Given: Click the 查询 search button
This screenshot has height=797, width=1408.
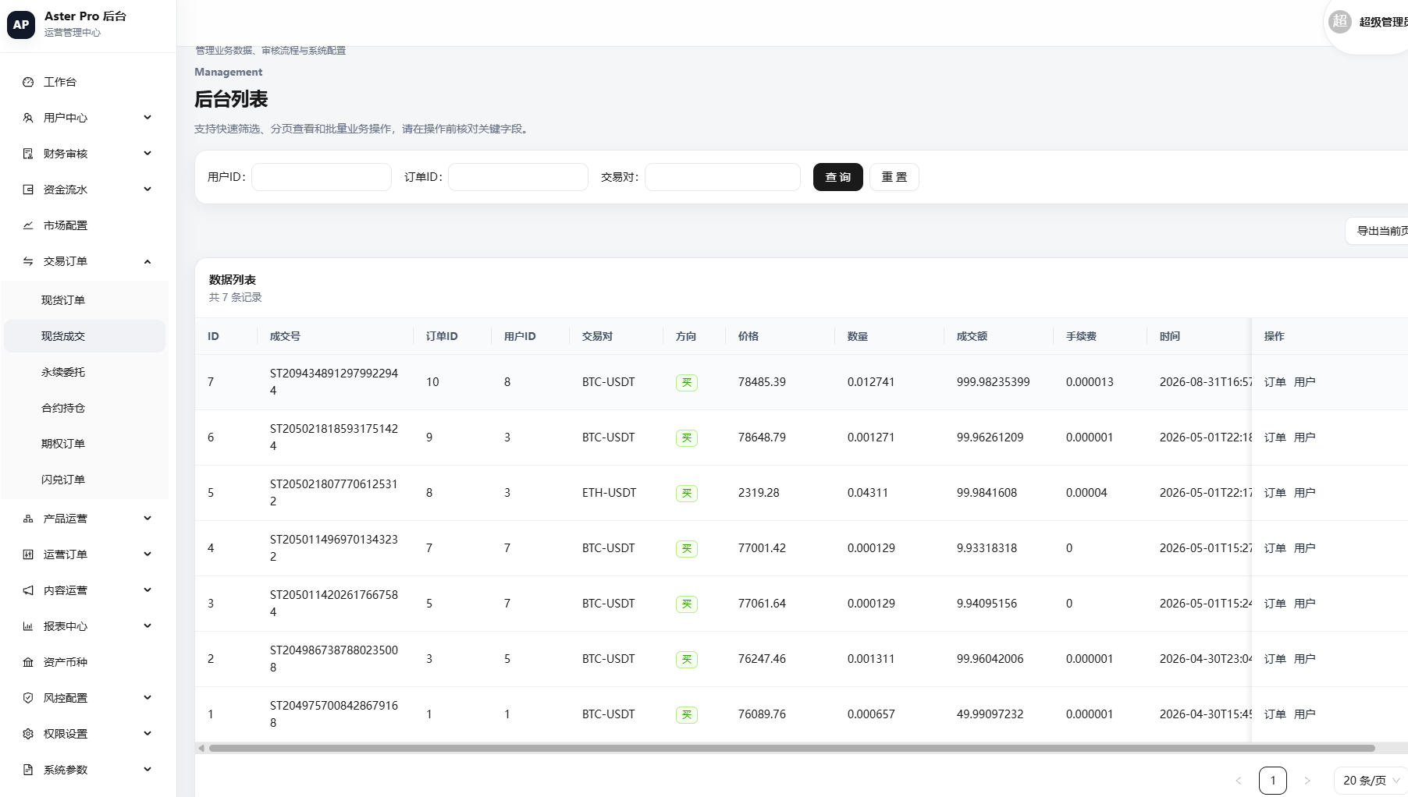Looking at the screenshot, I should (837, 177).
